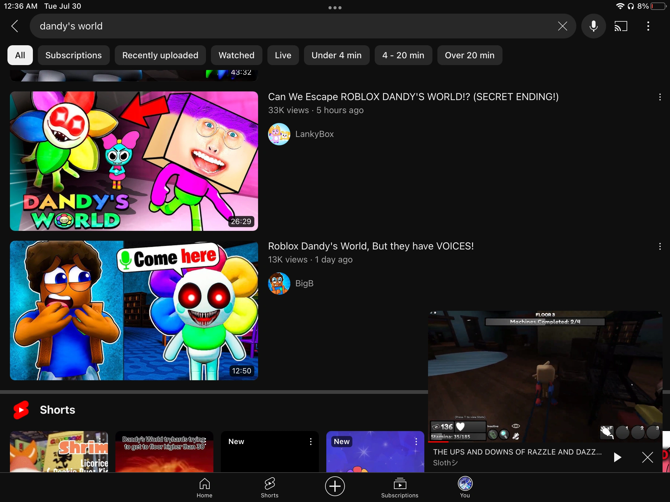Open the LankyBox channel link

pyautogui.click(x=314, y=134)
